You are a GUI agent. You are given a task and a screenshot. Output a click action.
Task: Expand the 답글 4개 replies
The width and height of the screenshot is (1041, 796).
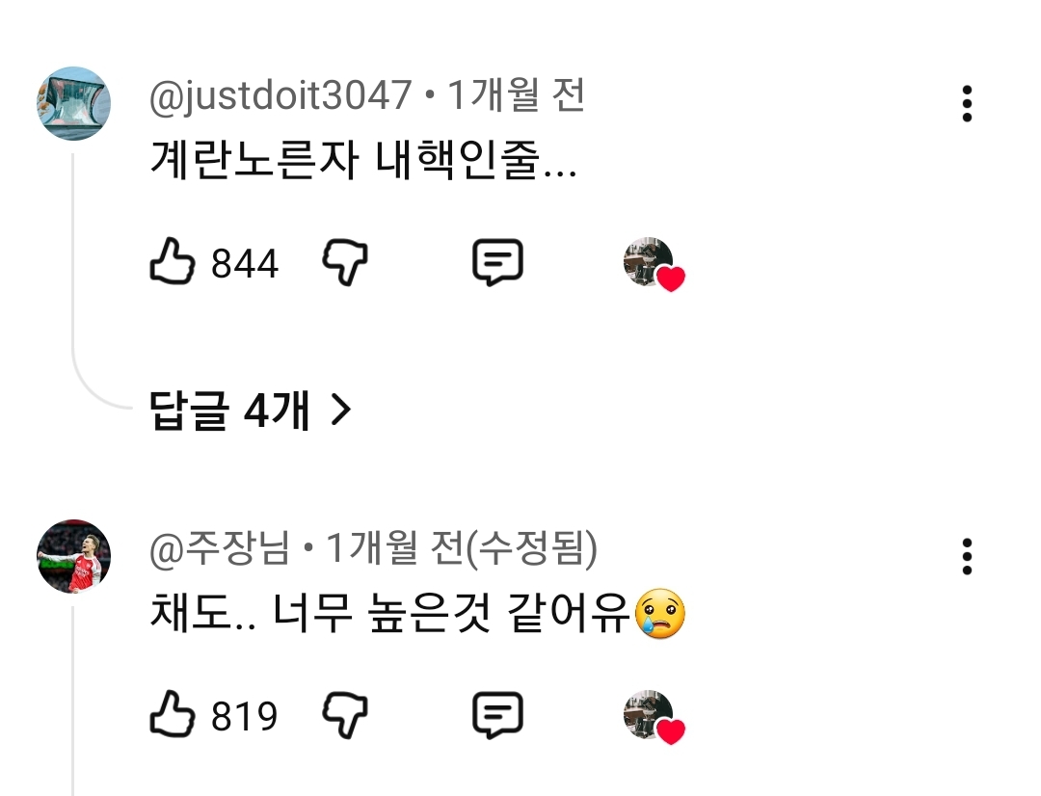[251, 411]
